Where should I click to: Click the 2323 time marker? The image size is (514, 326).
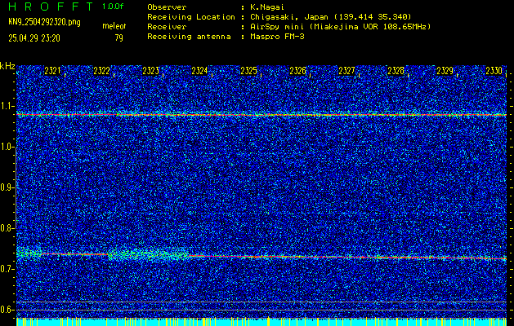coord(151,71)
